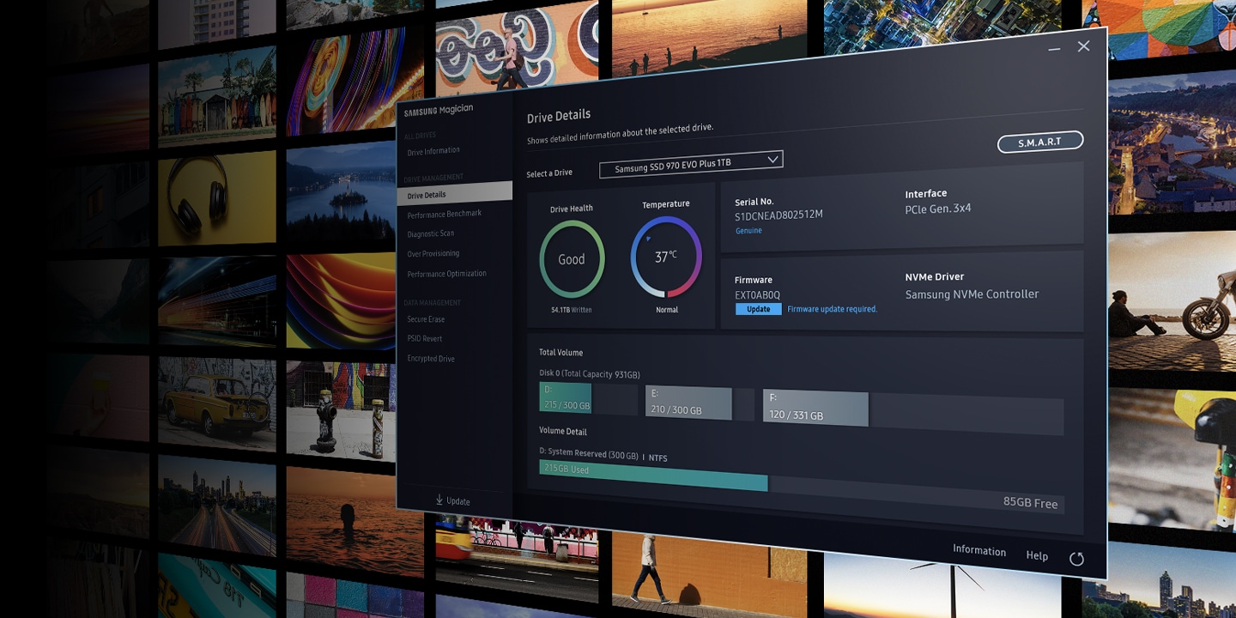The image size is (1236, 618).
Task: Open PSID Revert option
Action: coord(425,339)
